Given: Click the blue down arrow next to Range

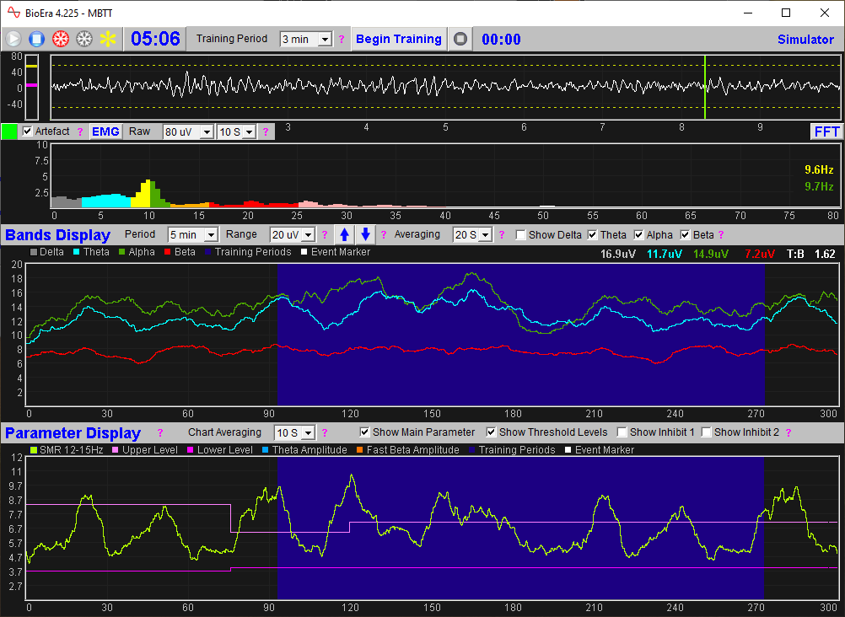Looking at the screenshot, I should tap(364, 234).
